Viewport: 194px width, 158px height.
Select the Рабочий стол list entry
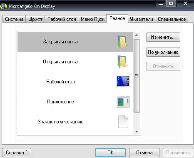75,82
